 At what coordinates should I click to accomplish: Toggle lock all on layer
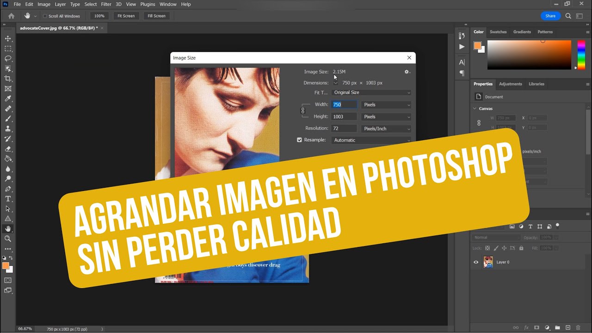coord(521,248)
